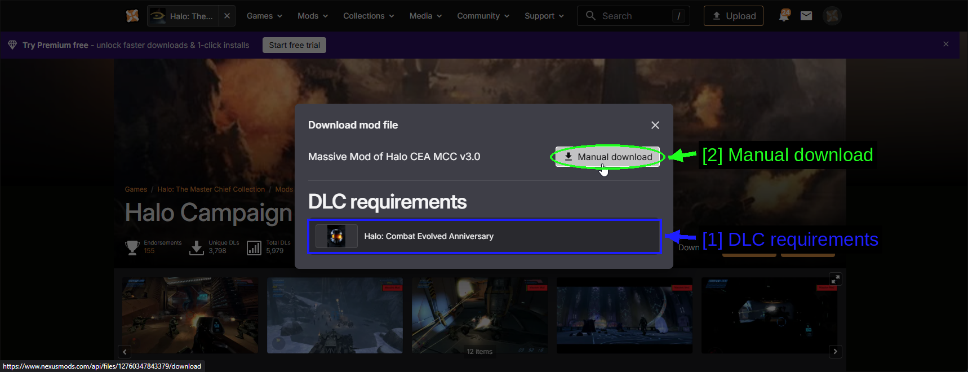Open the fourth gallery screenshot thumbnail
The image size is (968, 372).
point(624,316)
